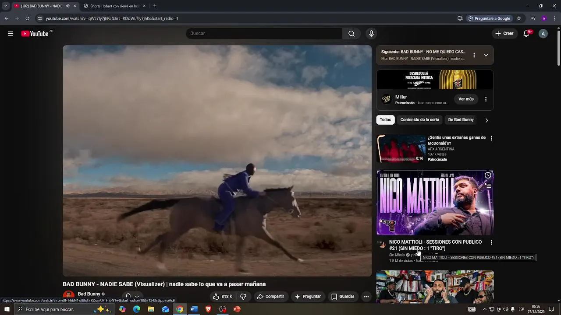The image size is (561, 315).
Task: Open Chrome profile avatar
Action: [544, 18]
